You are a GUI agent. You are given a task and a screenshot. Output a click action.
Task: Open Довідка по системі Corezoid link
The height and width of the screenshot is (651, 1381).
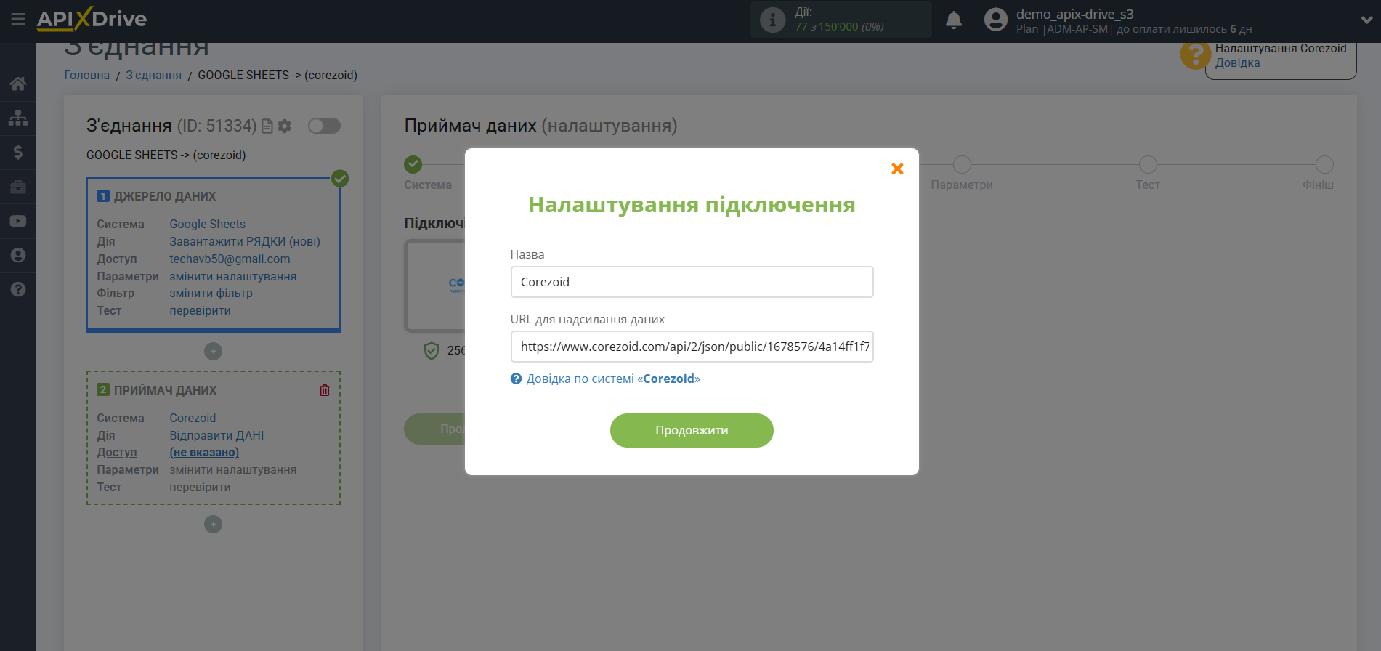click(613, 379)
